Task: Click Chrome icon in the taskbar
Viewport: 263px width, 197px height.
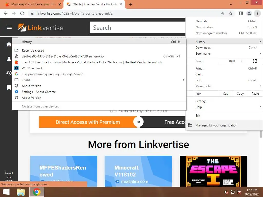Action: [x=37, y=192]
